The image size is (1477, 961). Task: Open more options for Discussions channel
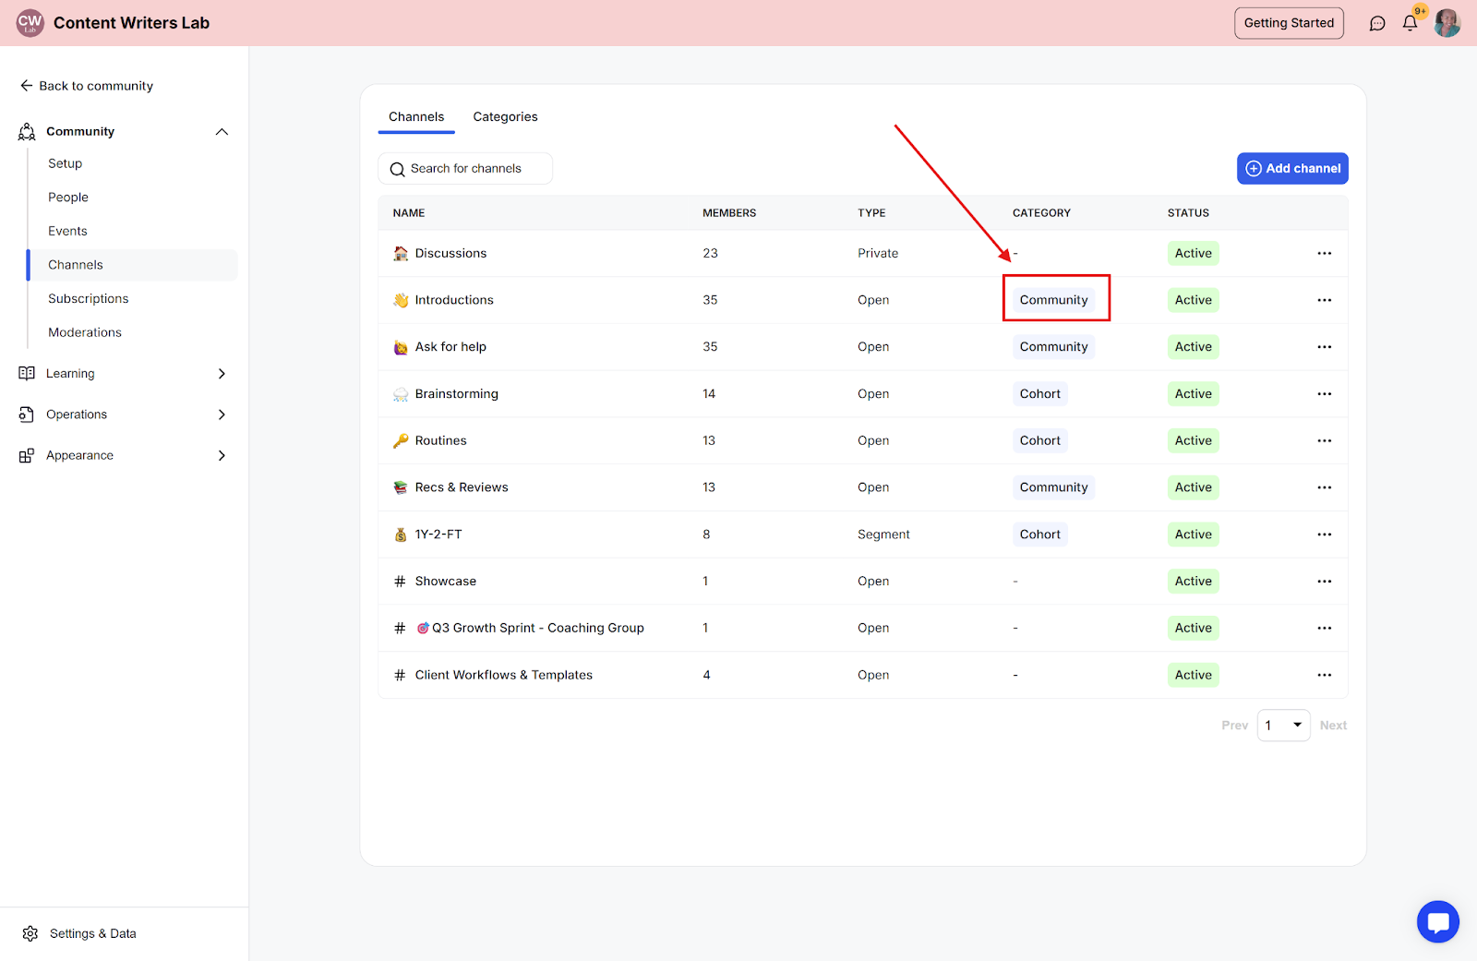point(1325,254)
